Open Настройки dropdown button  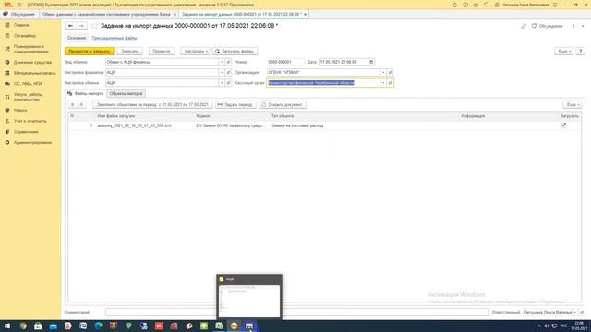[x=196, y=52]
